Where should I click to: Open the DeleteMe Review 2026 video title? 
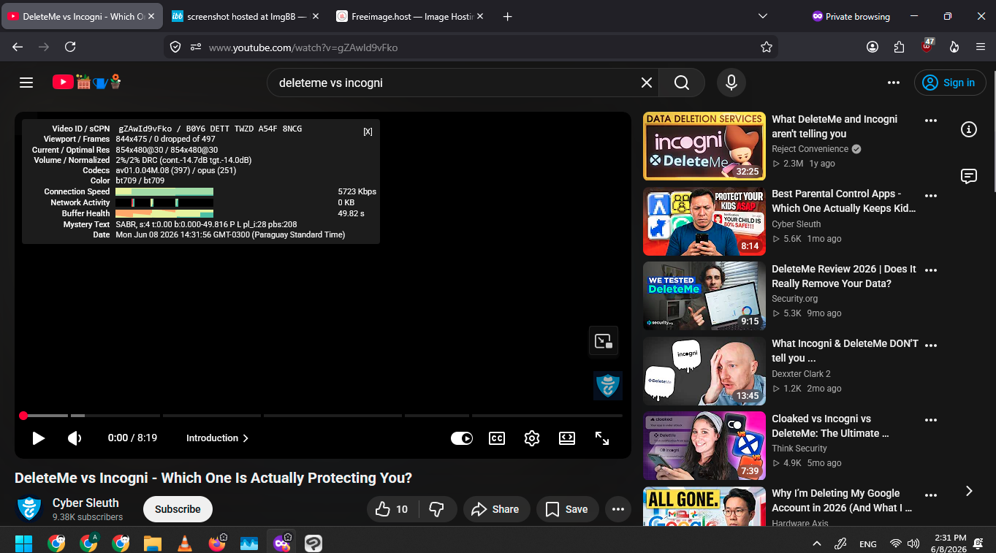coord(844,276)
